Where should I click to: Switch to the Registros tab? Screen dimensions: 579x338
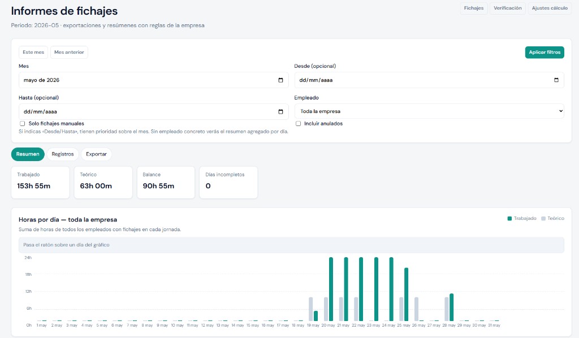(x=62, y=154)
